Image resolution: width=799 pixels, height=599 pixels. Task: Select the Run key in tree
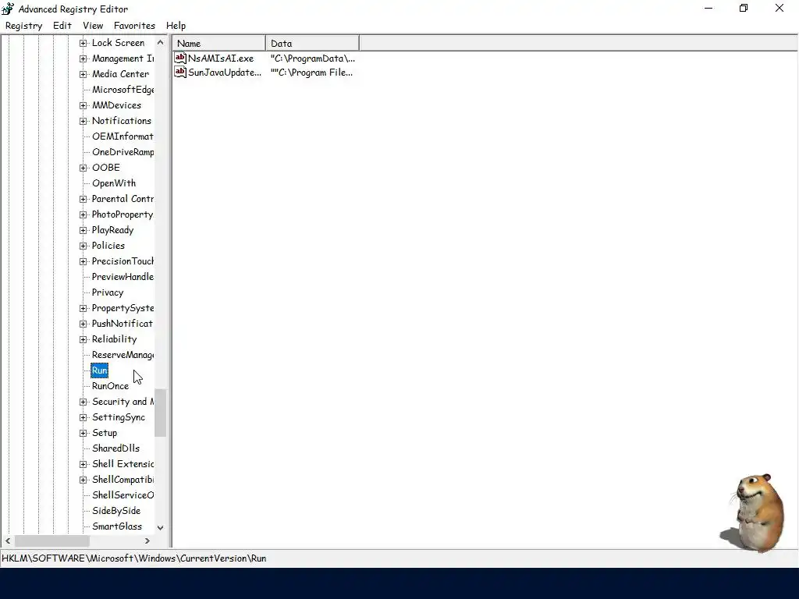click(x=99, y=370)
